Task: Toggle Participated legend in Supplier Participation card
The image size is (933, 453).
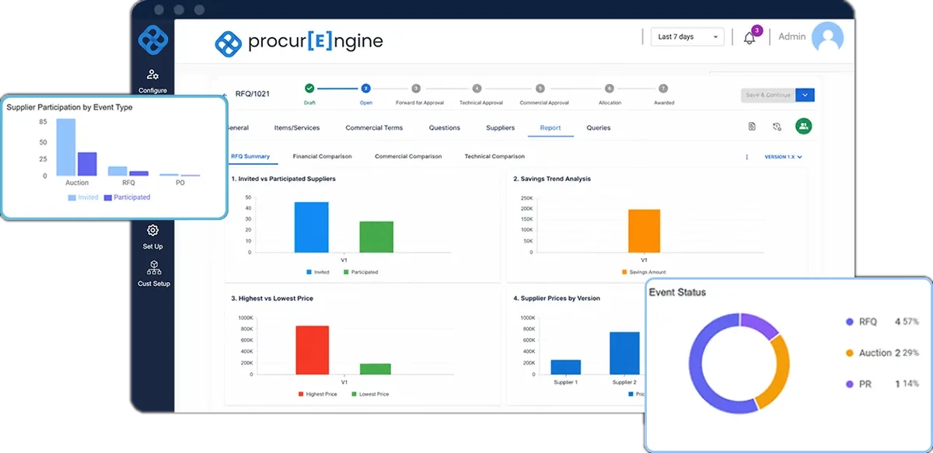Action: pyautogui.click(x=127, y=197)
